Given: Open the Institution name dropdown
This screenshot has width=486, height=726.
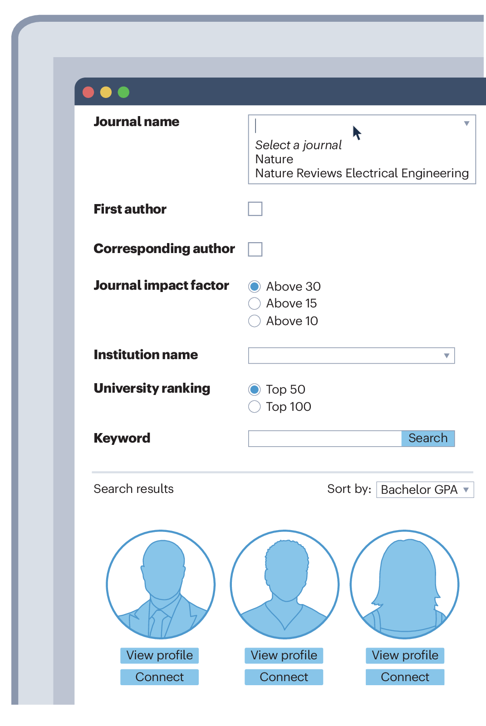Looking at the screenshot, I should coord(447,356).
